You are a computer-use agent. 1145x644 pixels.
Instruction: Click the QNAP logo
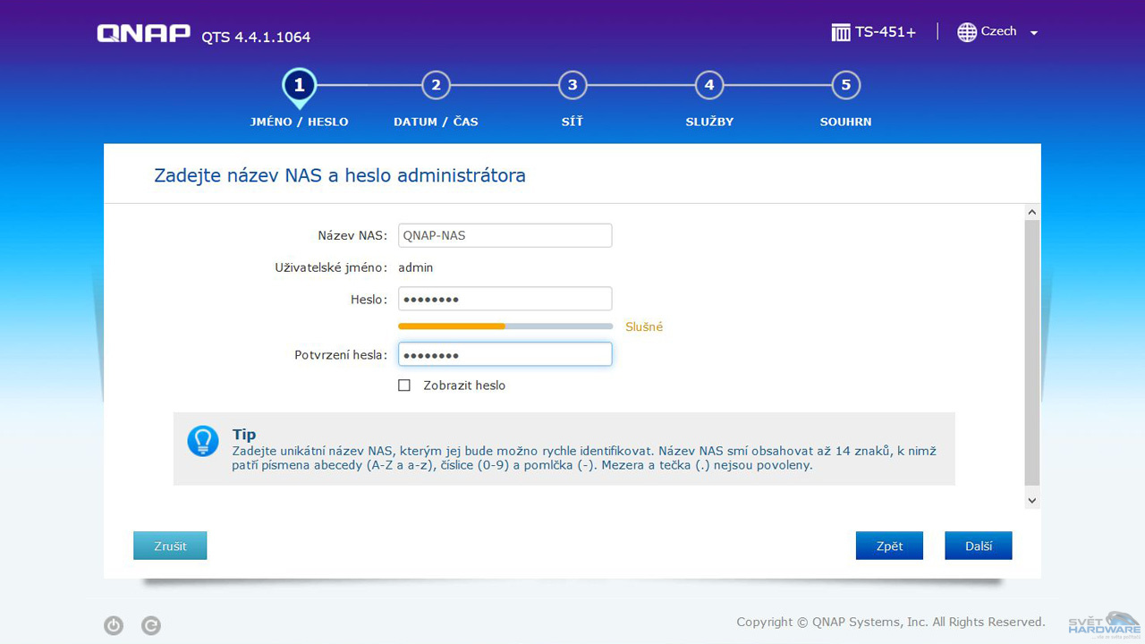[141, 32]
